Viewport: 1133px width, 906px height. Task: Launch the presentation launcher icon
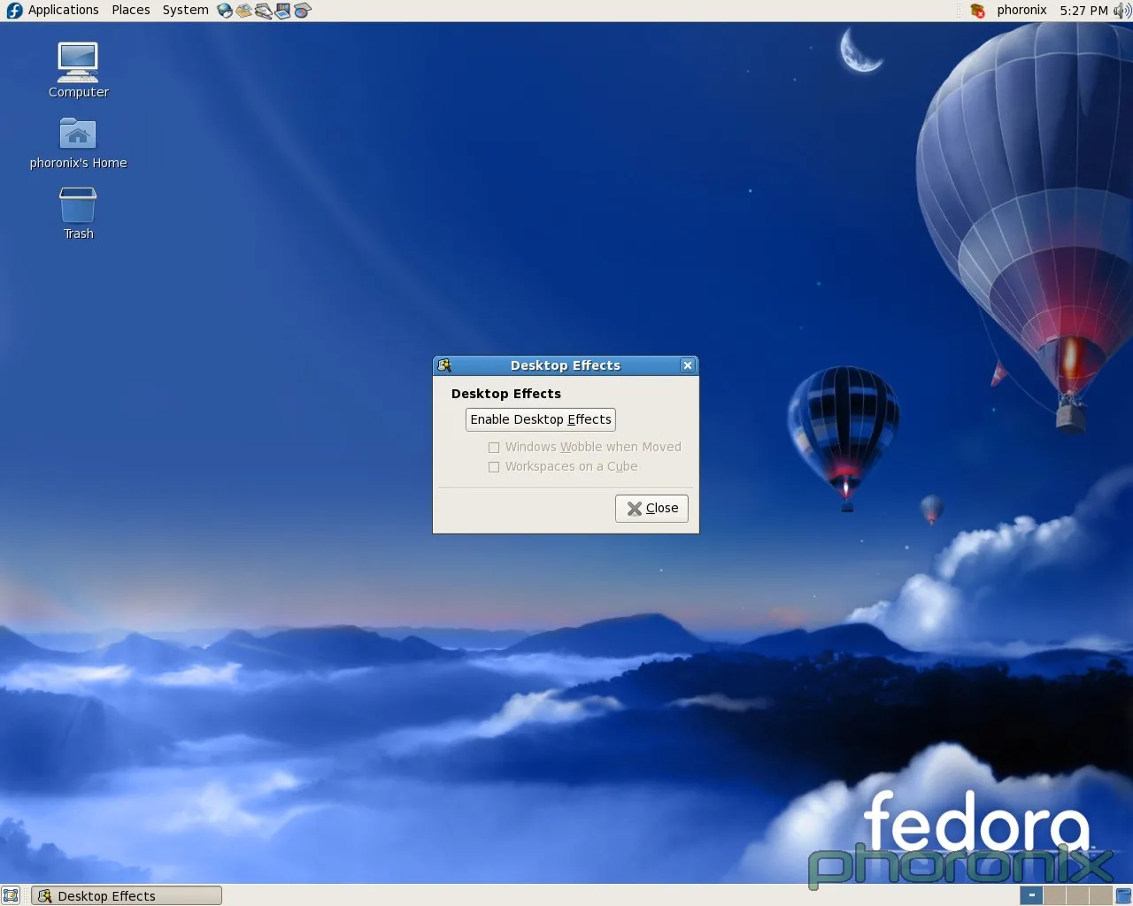point(282,11)
